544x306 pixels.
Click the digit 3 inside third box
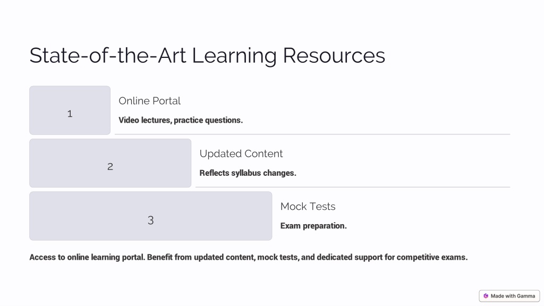(x=150, y=220)
